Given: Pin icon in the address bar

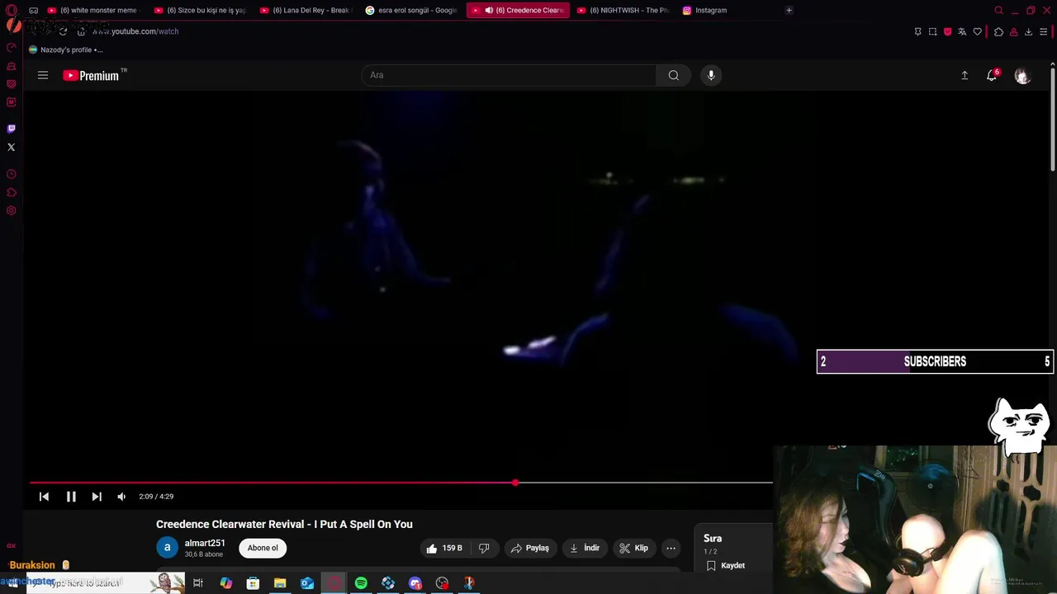Looking at the screenshot, I should [917, 31].
